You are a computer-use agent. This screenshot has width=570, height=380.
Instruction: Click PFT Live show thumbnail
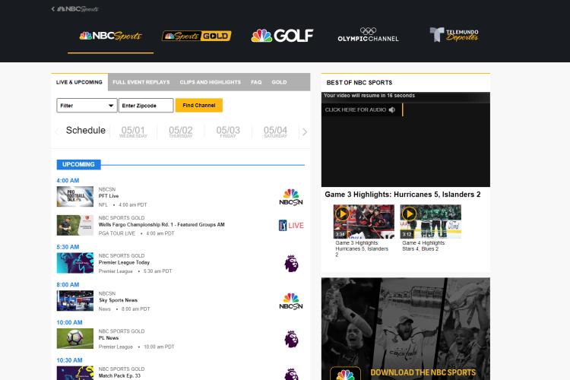75,196
